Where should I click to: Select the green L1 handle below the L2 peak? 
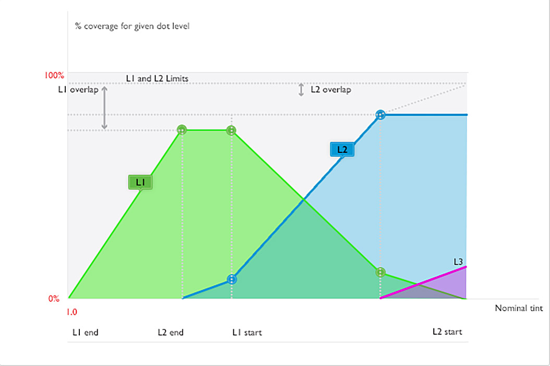[381, 272]
